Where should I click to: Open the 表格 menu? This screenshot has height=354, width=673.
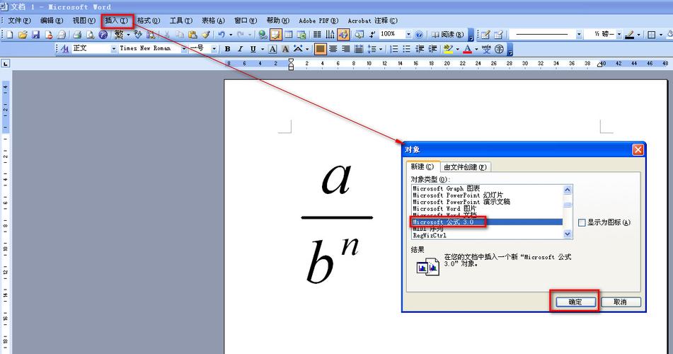[213, 21]
